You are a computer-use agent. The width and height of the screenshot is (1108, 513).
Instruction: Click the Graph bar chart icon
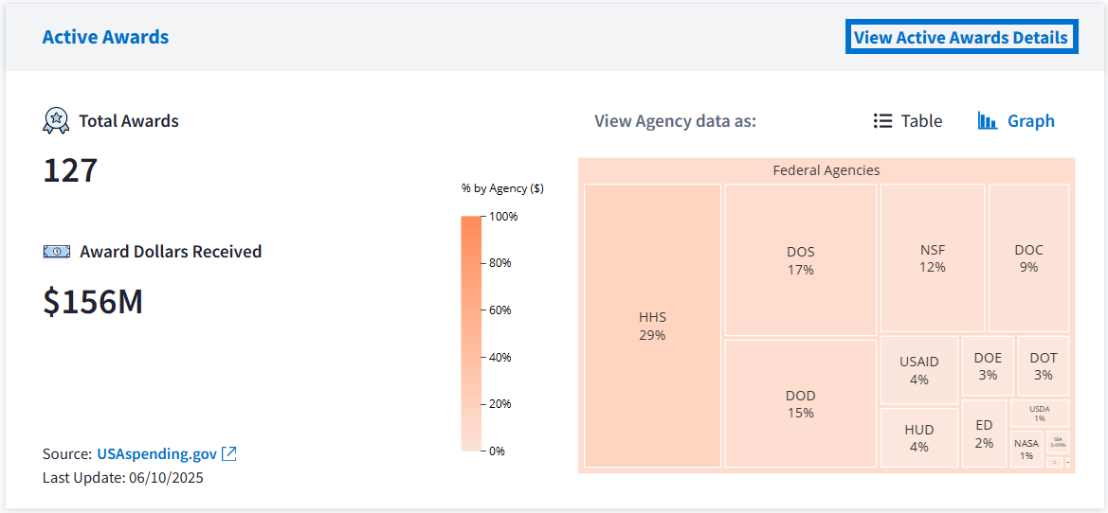[x=988, y=121]
